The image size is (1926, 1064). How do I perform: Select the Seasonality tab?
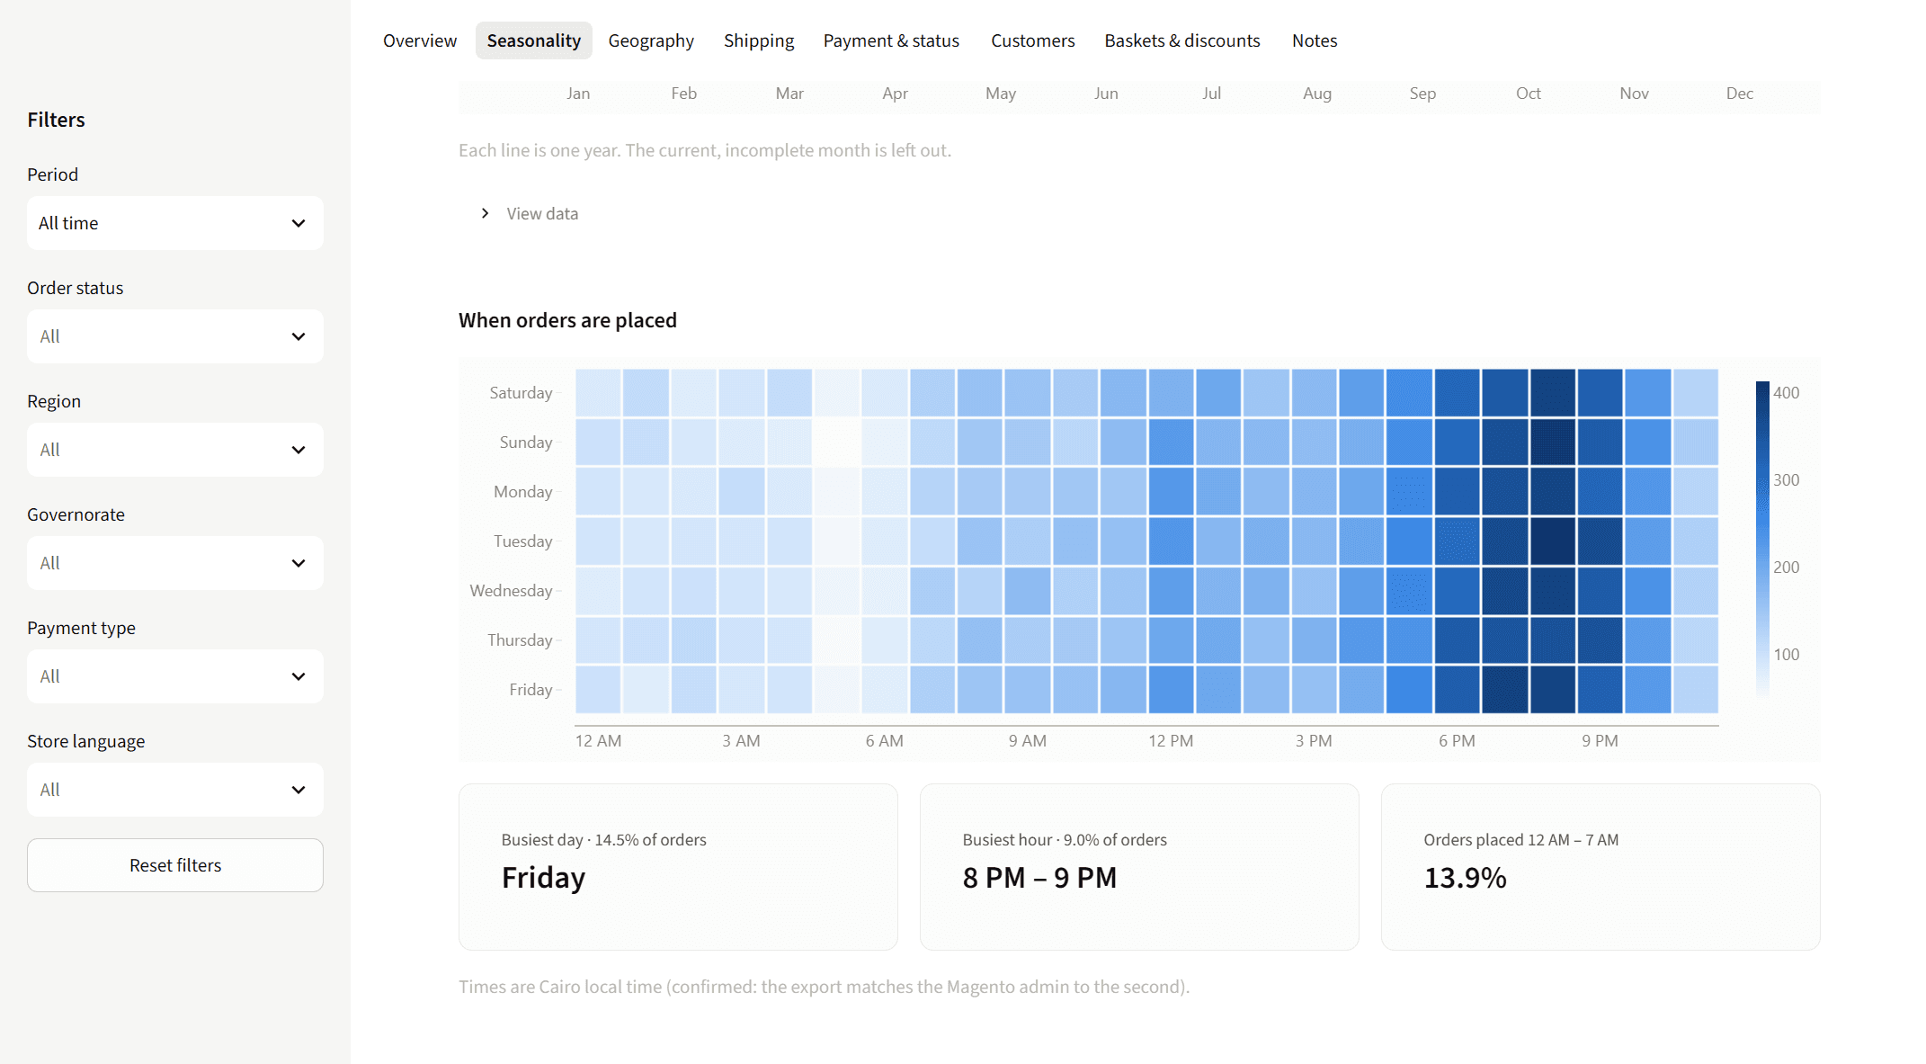point(534,40)
